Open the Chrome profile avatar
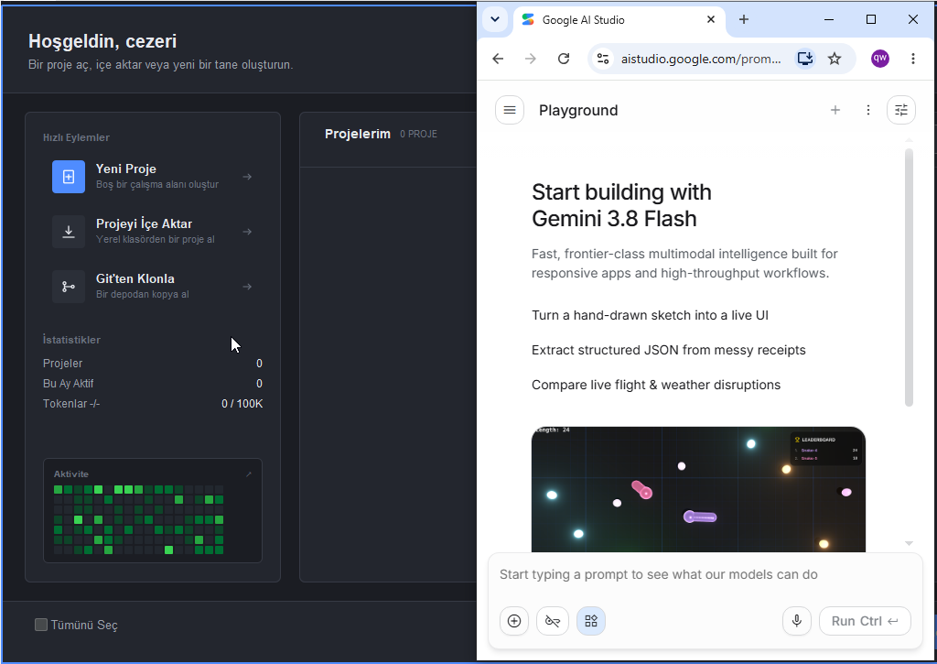937x664 pixels. (880, 58)
